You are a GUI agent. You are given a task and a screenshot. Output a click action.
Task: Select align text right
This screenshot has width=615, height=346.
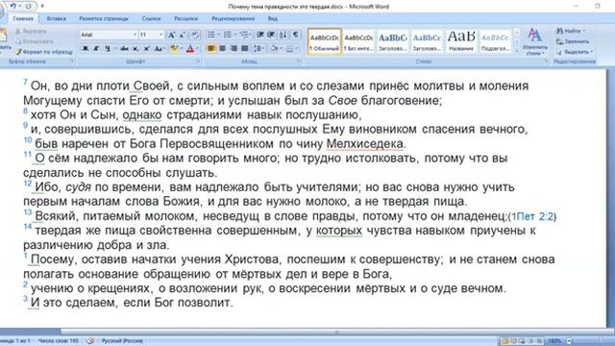[x=234, y=49]
